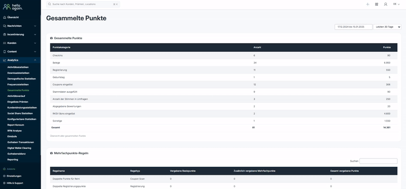This screenshot has width=406, height=189.
Task: Open Konfigurierbare Statistiken
Action: (x=22, y=119)
